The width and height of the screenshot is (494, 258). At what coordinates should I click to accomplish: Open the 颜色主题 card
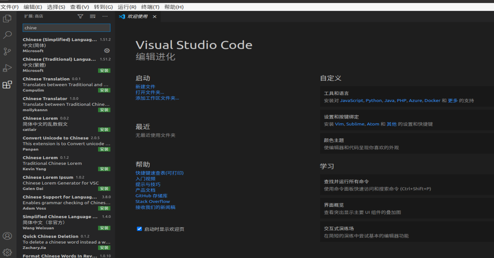point(407,144)
